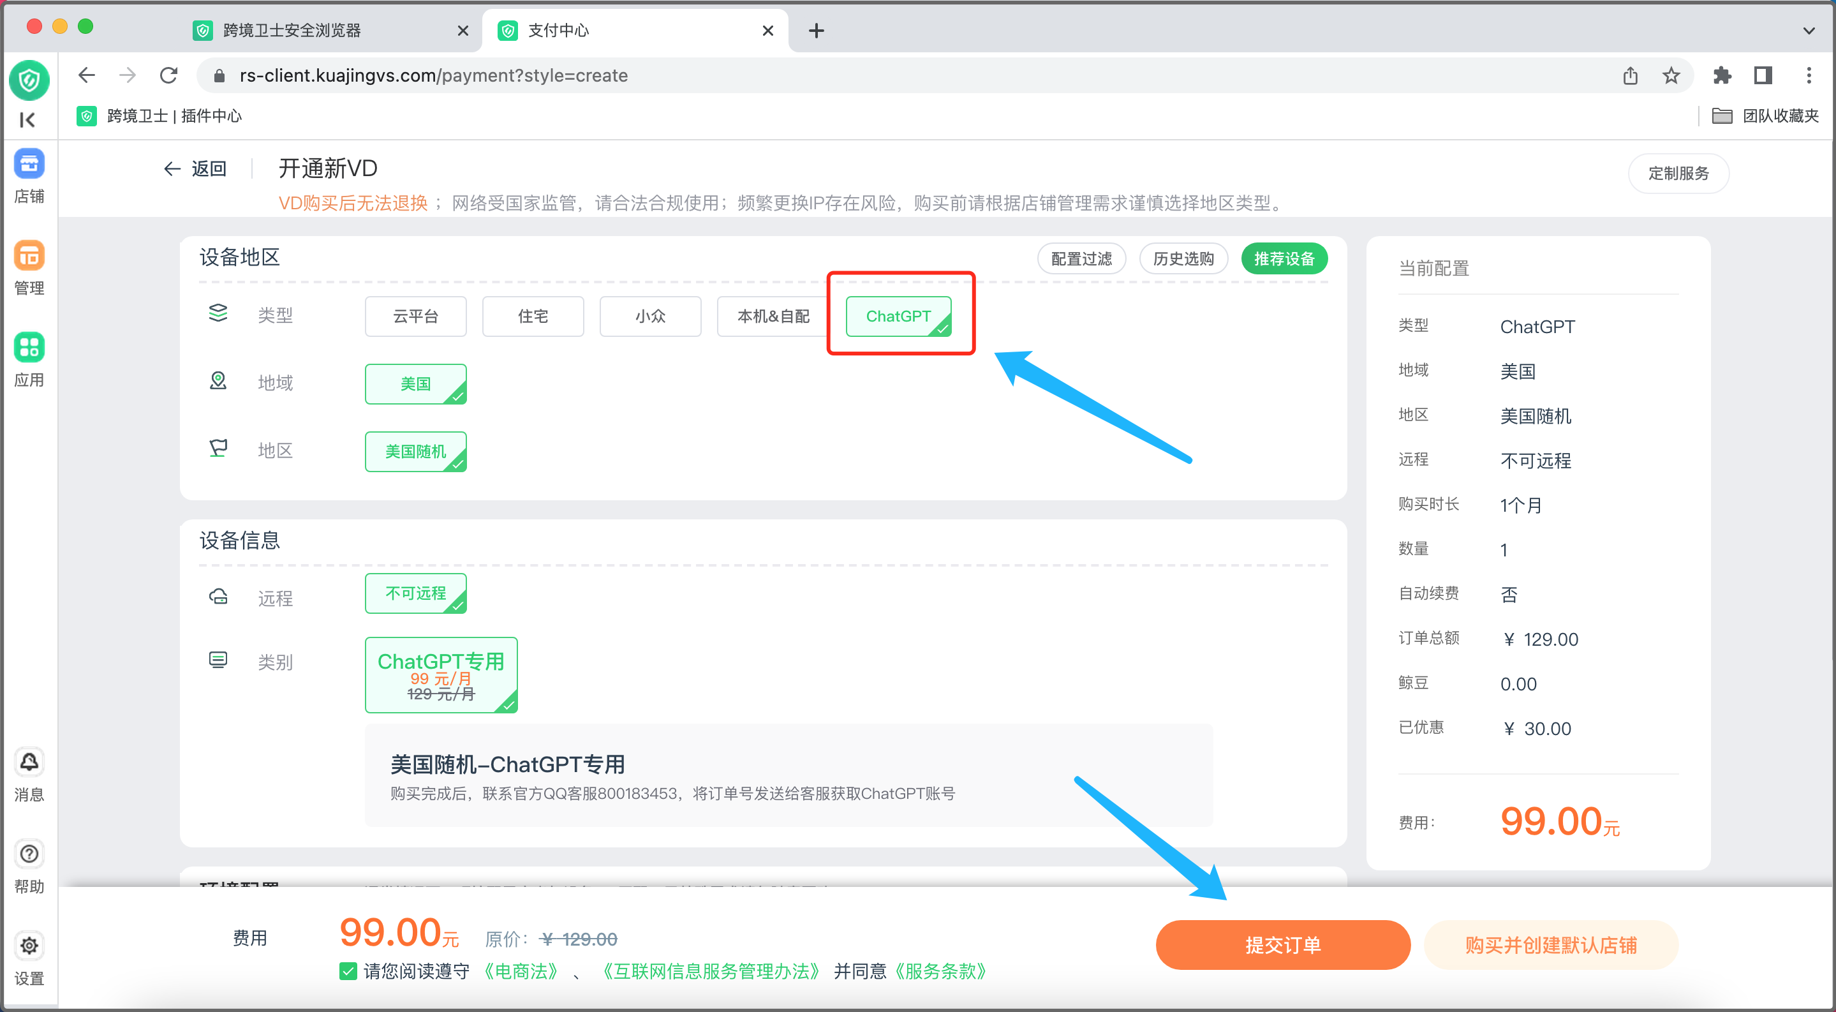1836x1012 pixels.
Task: Expand the tab list chevron at top right
Action: [x=1808, y=31]
